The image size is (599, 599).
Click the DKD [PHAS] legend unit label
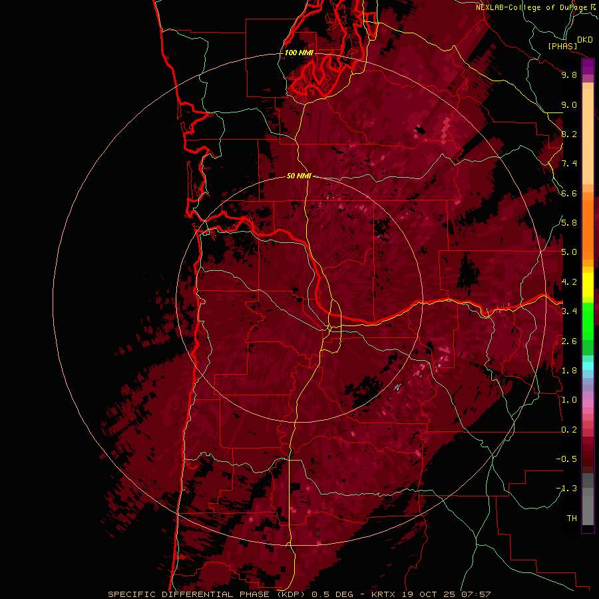(x=570, y=43)
